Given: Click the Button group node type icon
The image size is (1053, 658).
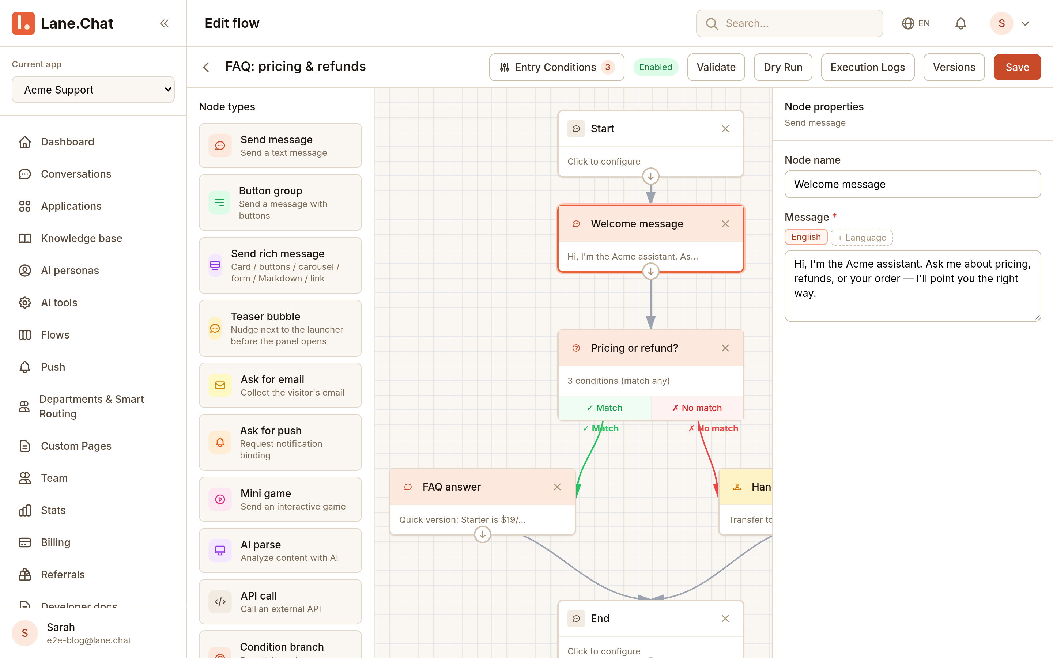Looking at the screenshot, I should point(219,203).
